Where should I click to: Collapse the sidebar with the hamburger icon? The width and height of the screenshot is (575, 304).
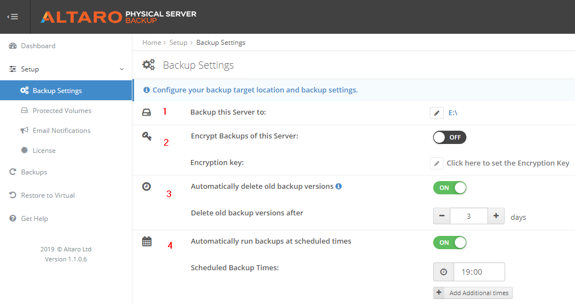(x=13, y=17)
